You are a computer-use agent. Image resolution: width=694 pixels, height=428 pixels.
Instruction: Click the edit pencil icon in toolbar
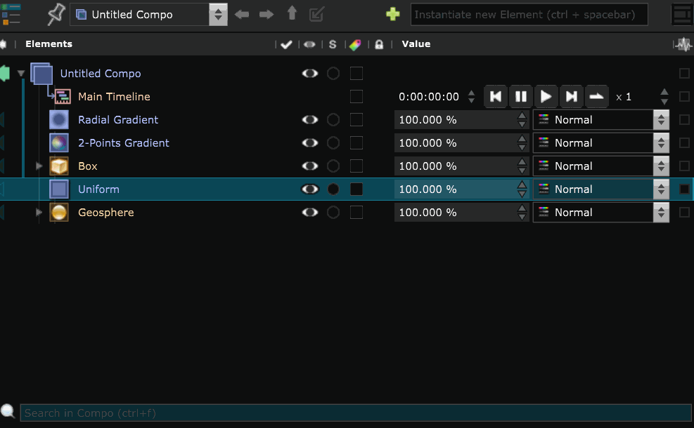[317, 14]
